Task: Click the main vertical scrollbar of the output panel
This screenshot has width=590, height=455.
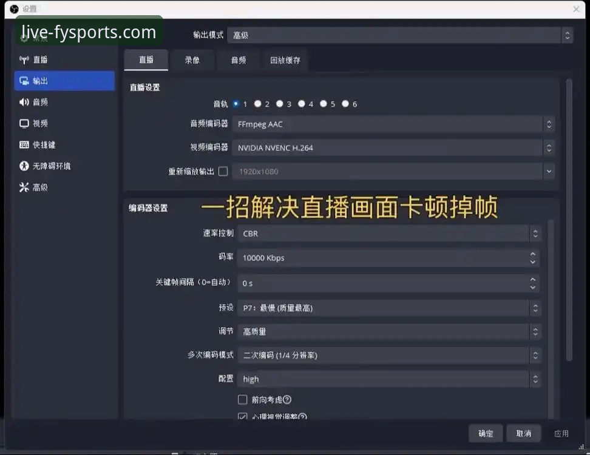Action: 569,220
